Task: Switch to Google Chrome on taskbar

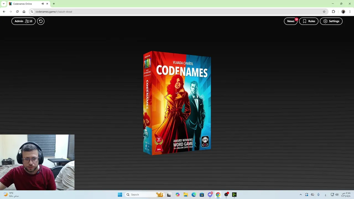Action: [218, 195]
